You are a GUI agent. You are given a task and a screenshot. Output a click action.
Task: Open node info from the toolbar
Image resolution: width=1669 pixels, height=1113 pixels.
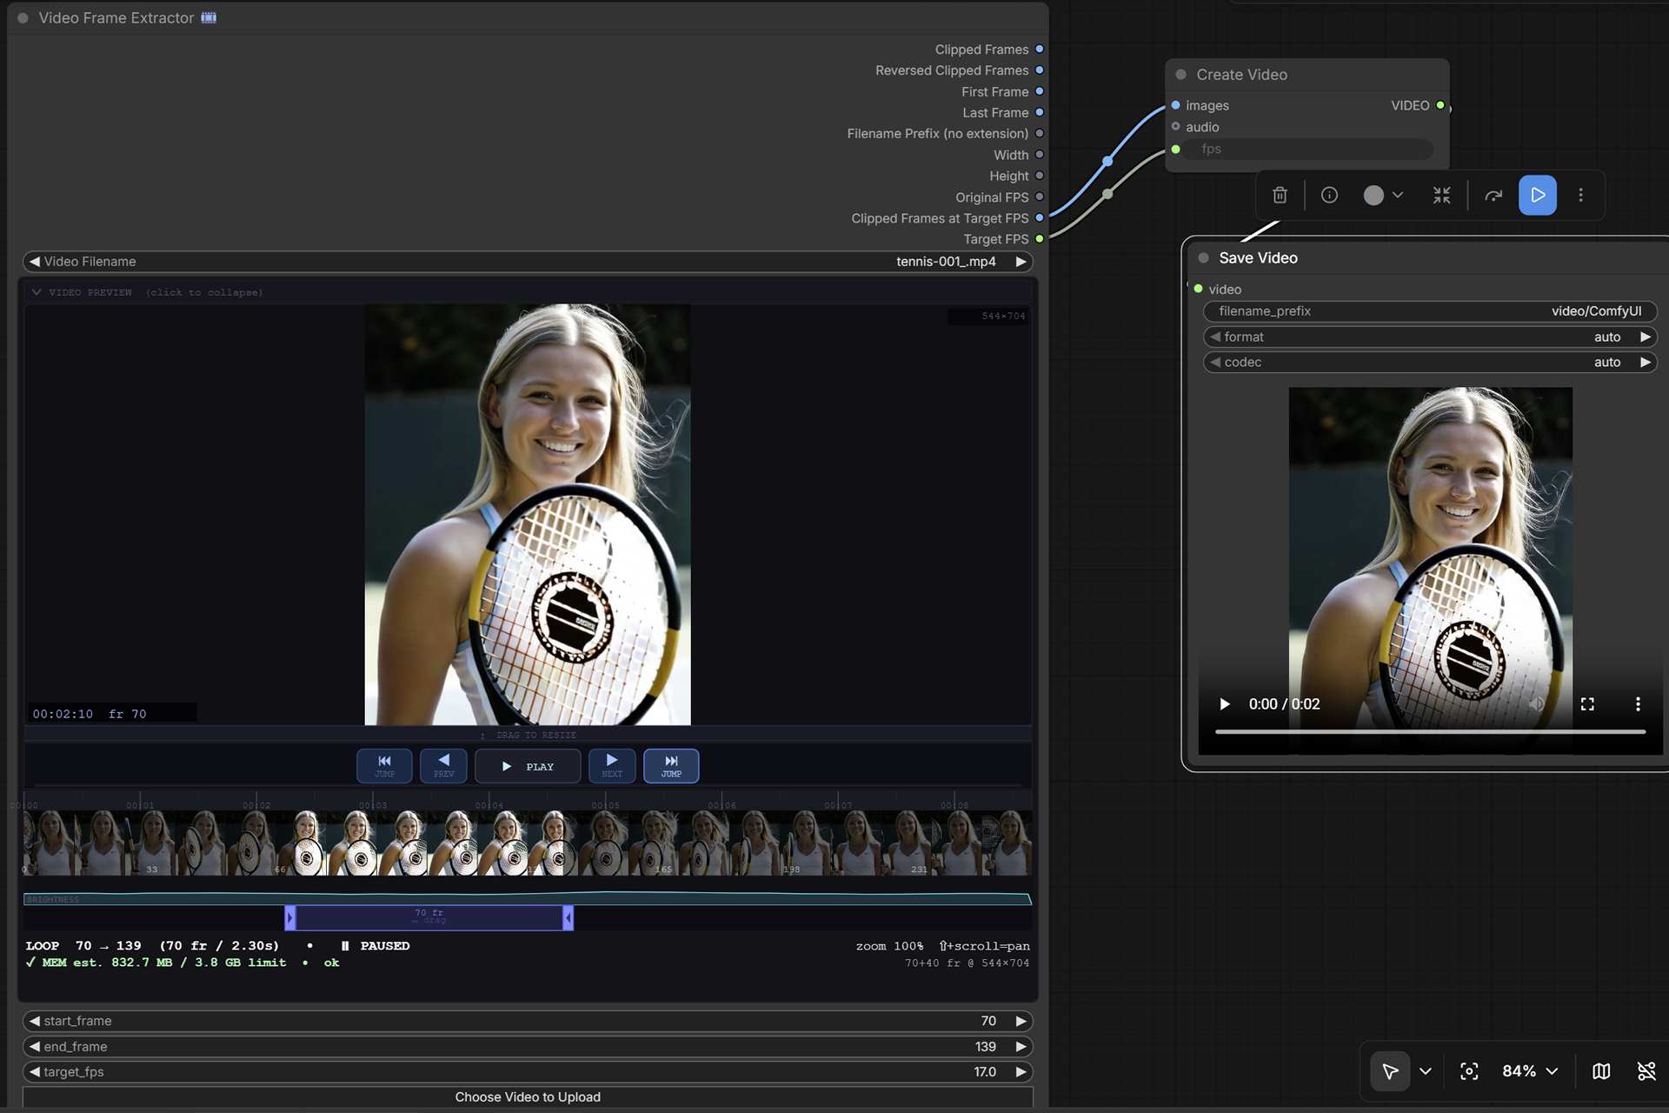point(1329,195)
